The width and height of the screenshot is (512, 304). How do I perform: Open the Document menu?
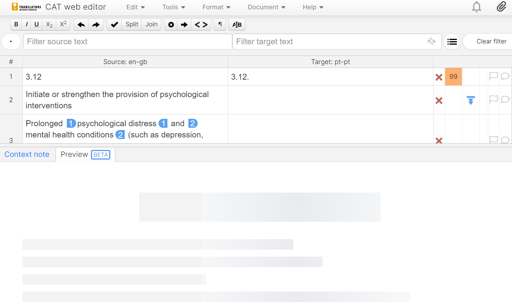click(266, 7)
